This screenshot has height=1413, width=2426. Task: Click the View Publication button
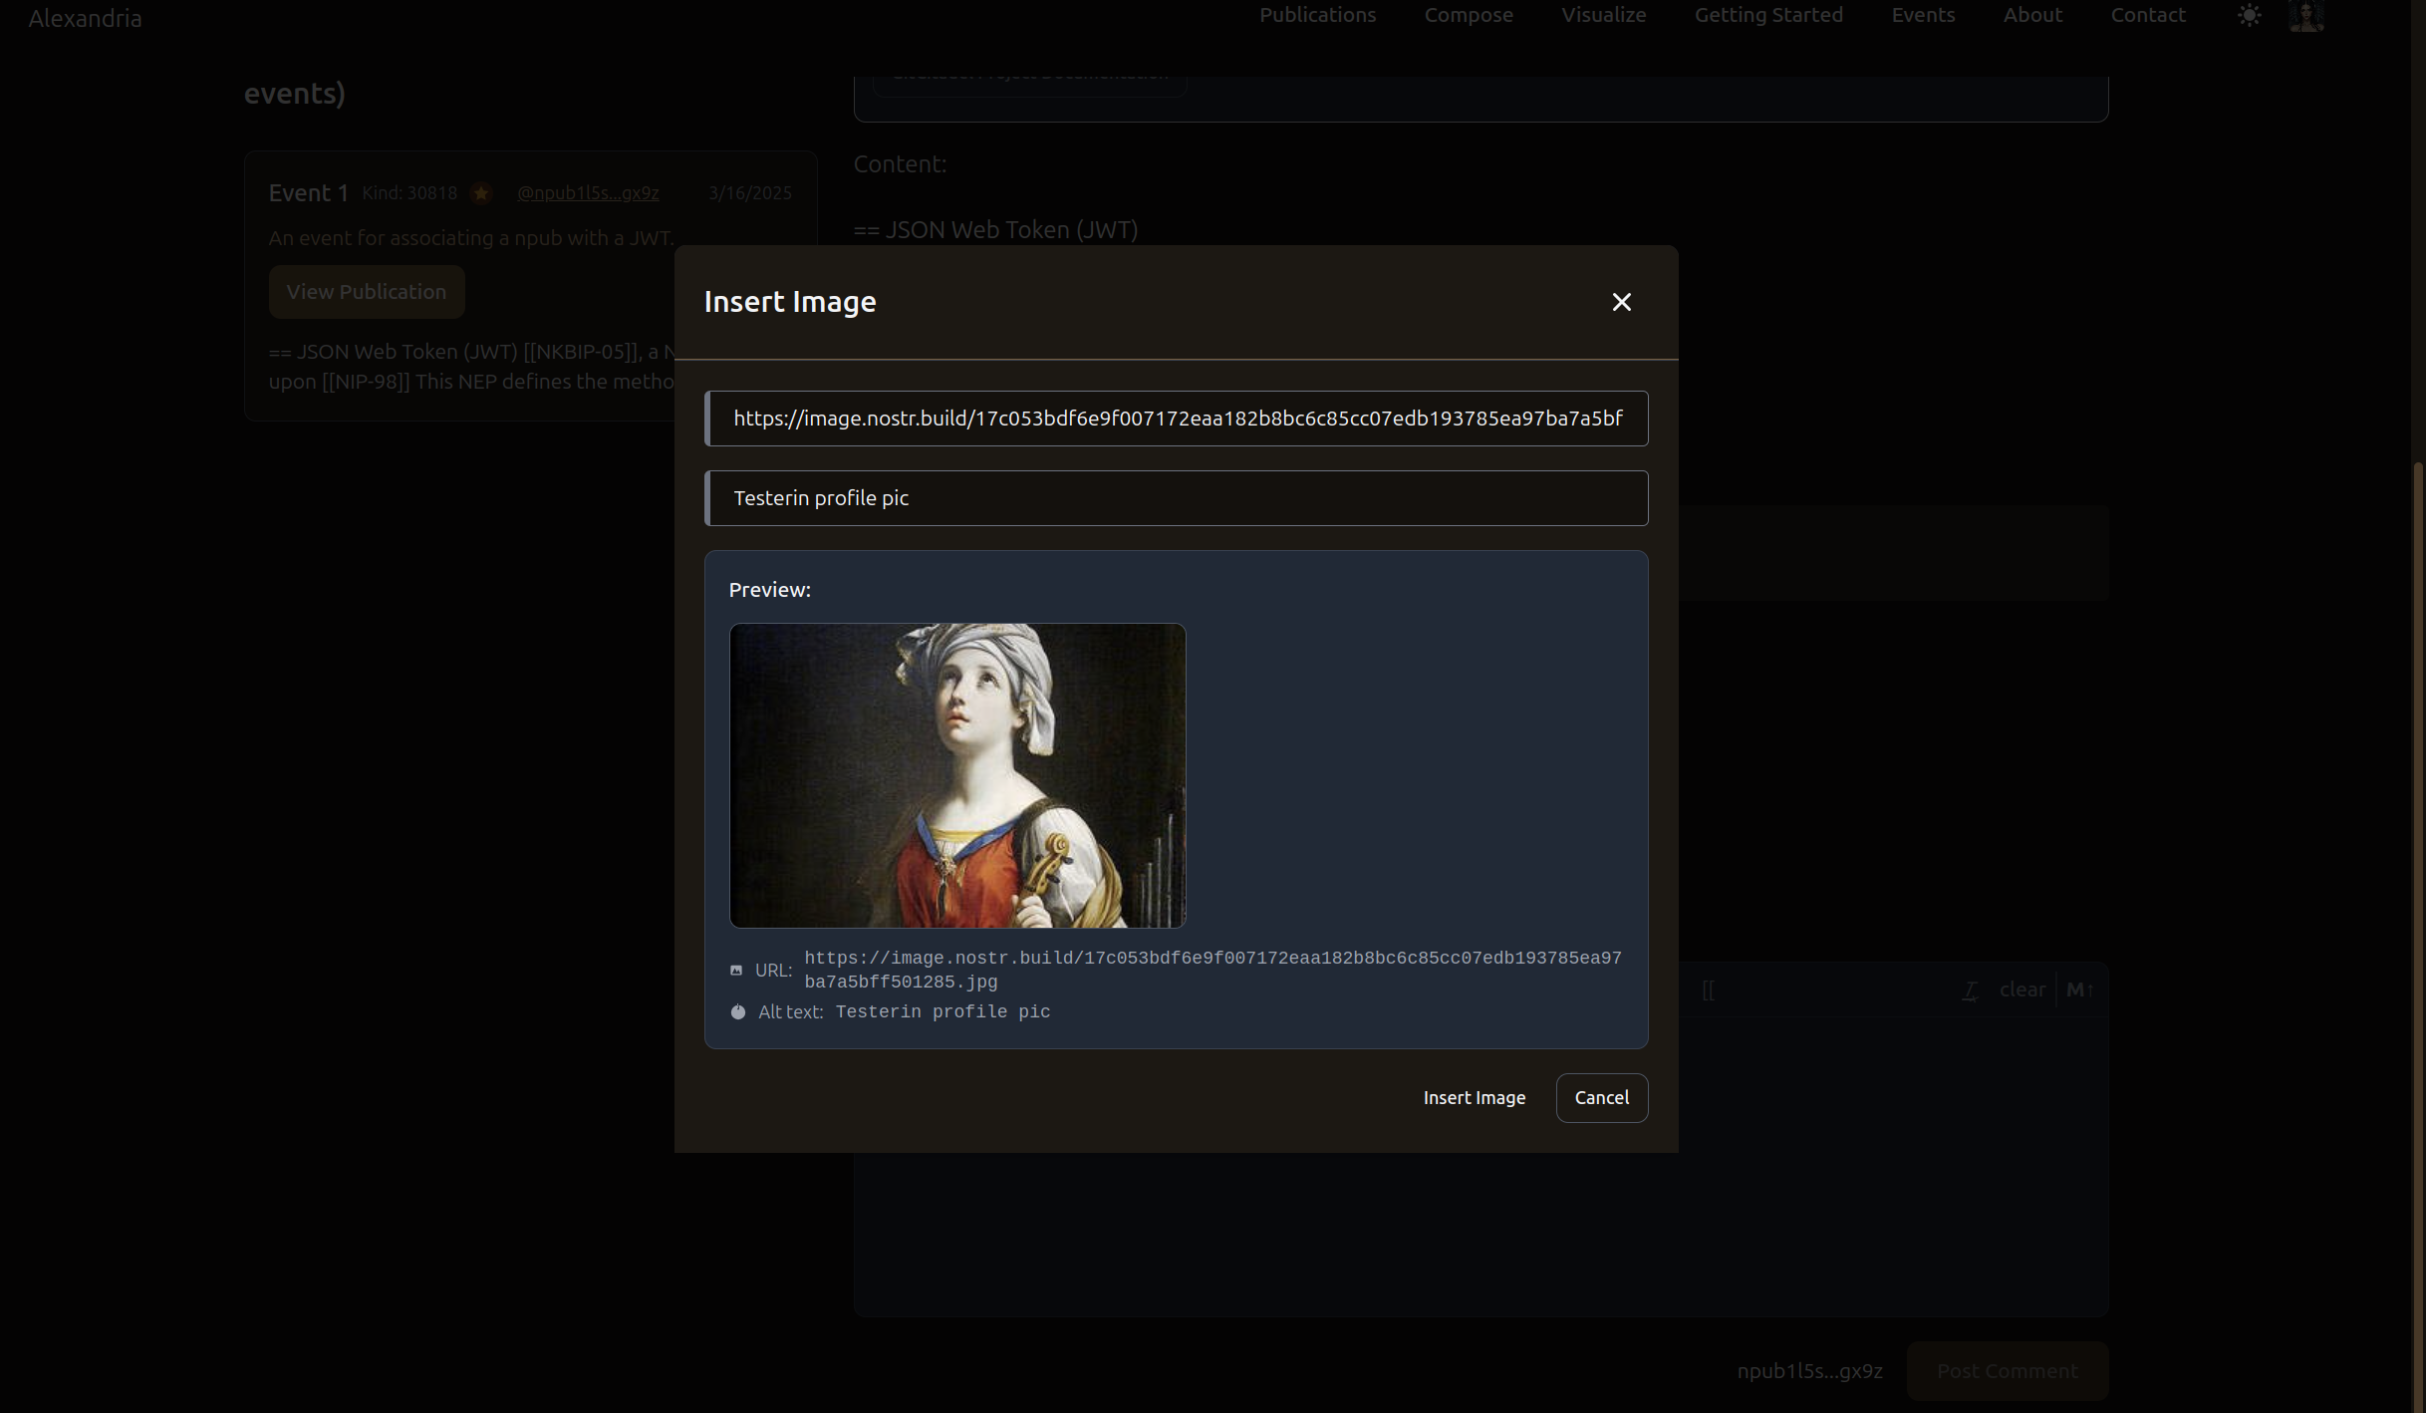coord(367,292)
